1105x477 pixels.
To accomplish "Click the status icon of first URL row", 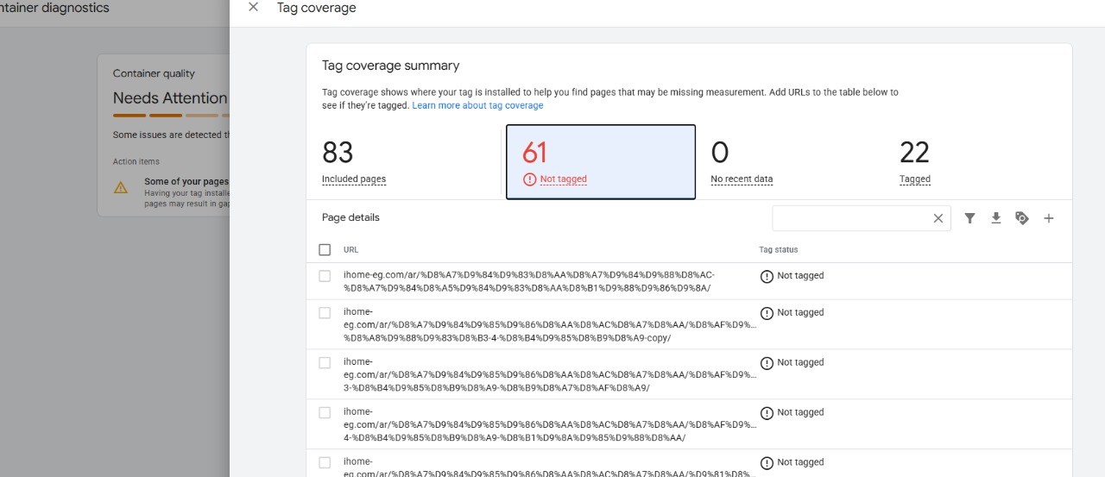I will click(x=767, y=277).
